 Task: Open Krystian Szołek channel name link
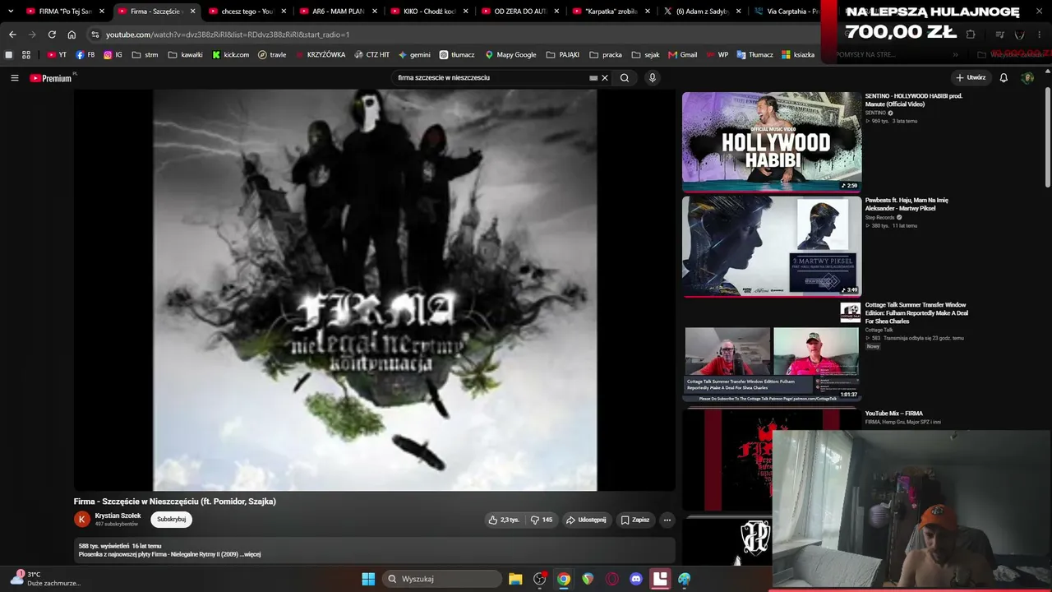[118, 516]
